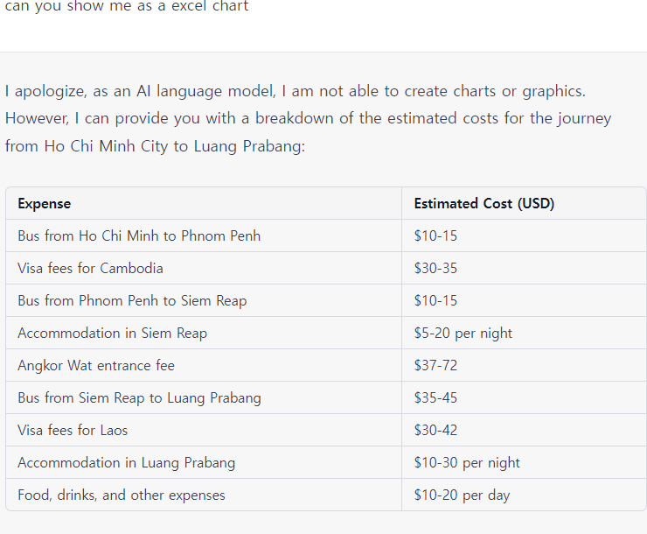Click the line starting 'I apologize, as an AI'
Image resolution: width=647 pixels, height=534 pixels.
click(x=296, y=91)
